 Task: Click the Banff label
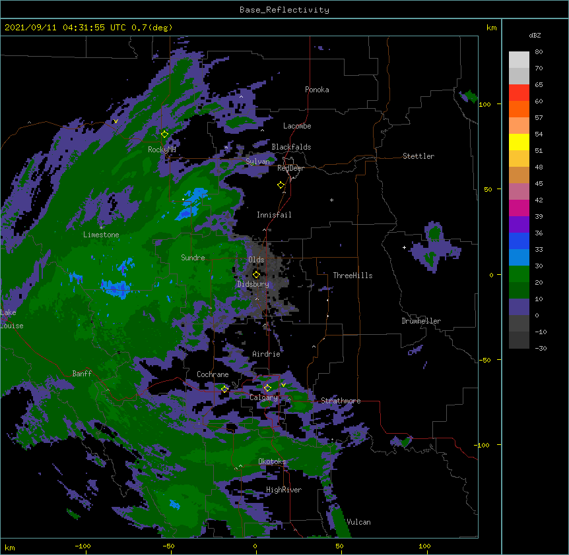point(82,374)
